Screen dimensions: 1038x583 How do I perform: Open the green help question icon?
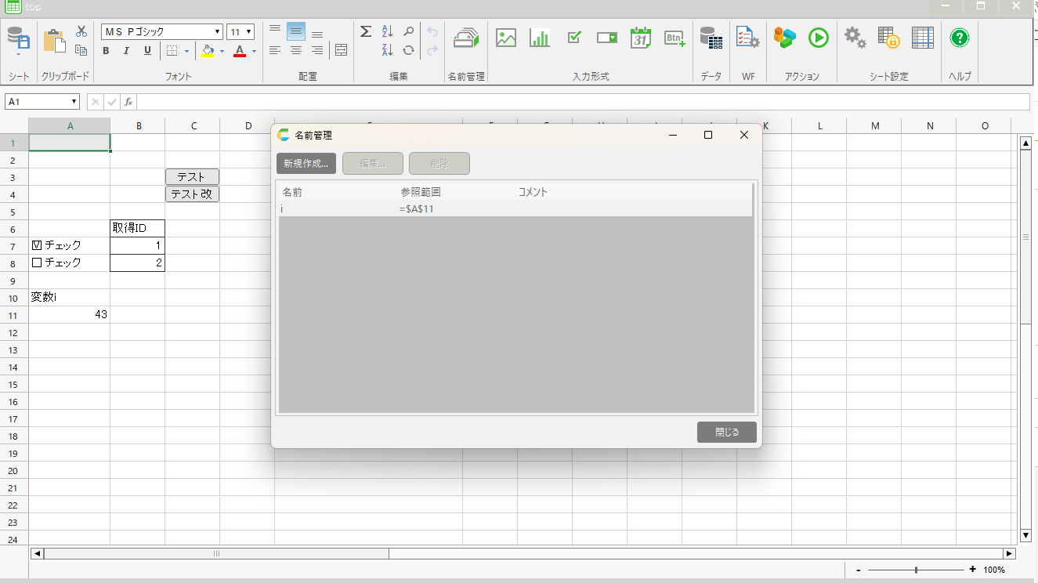click(960, 38)
